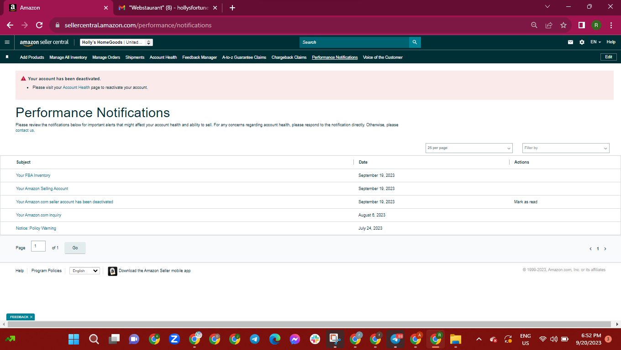Click the padlock site info icon
Image resolution: width=621 pixels, height=350 pixels.
click(58, 25)
